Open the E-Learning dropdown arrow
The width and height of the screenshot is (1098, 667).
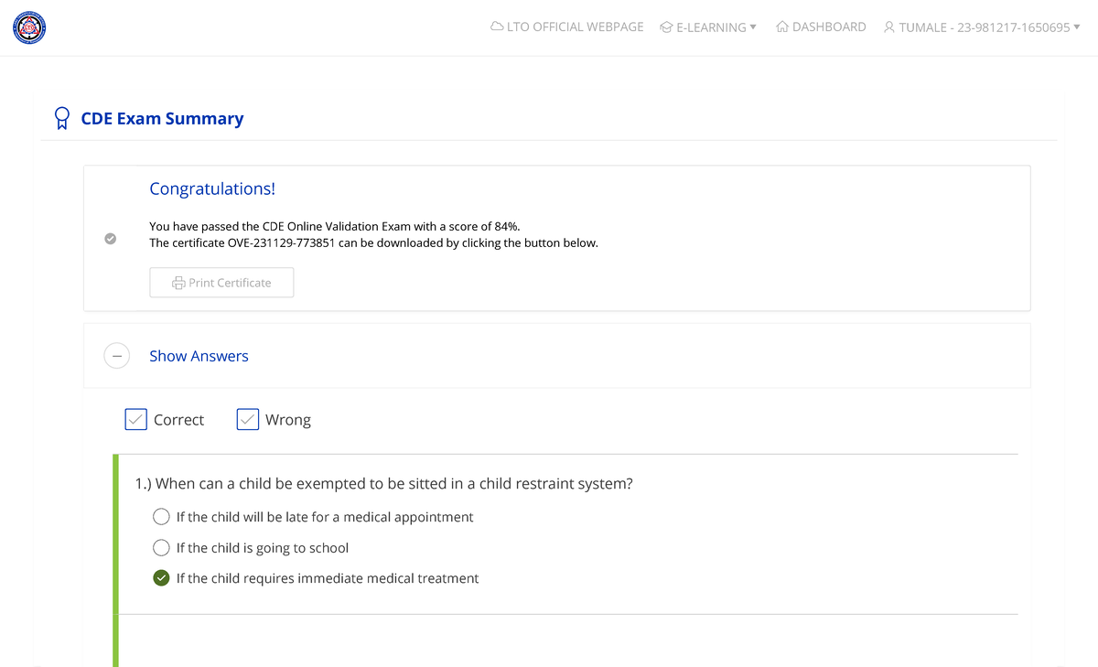point(753,27)
